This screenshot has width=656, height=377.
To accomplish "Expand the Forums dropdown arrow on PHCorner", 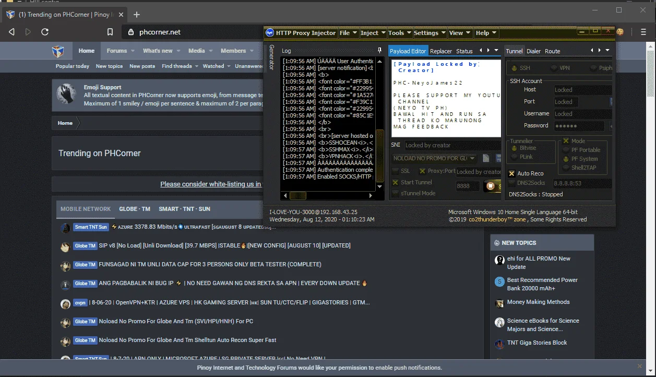I will pyautogui.click(x=133, y=51).
